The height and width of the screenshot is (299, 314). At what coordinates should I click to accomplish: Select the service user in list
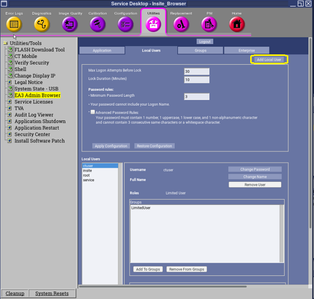coord(89,180)
